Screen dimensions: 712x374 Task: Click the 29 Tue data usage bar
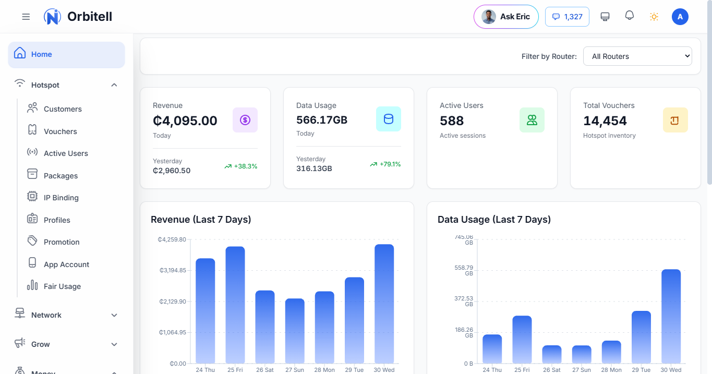[x=642, y=337]
